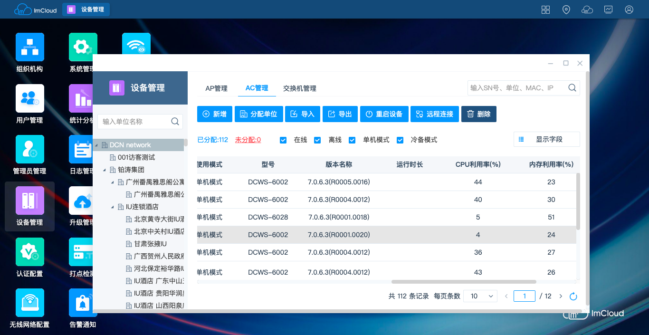Toggle the 离线 filter checkbox

coord(318,140)
